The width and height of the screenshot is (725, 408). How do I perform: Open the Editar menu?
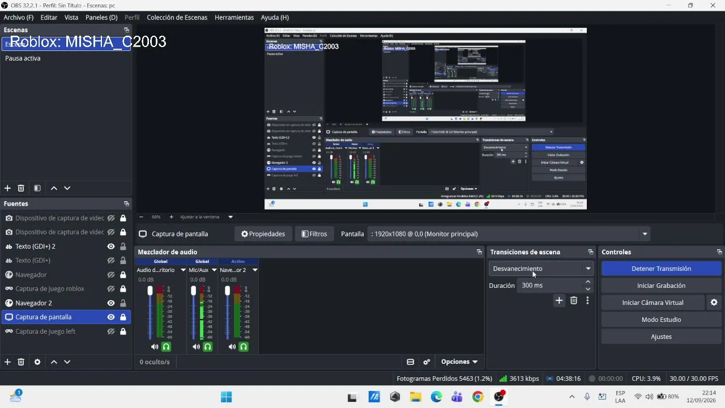[x=49, y=18]
